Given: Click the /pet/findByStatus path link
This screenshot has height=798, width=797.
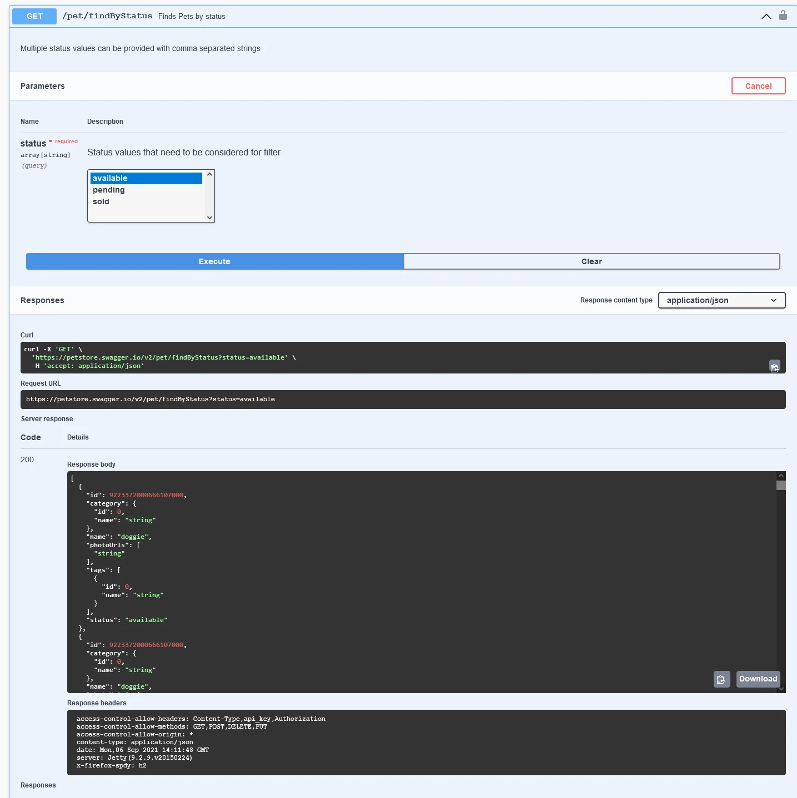Looking at the screenshot, I should coord(107,16).
